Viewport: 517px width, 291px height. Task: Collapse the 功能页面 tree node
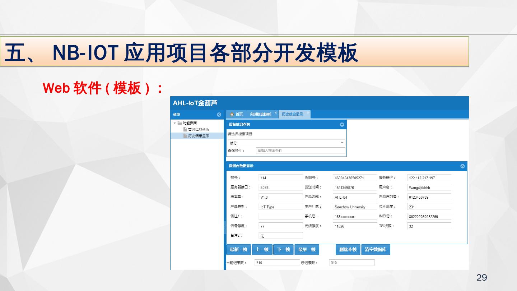(x=174, y=123)
